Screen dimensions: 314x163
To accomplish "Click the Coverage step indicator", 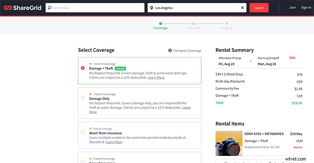I will point(161,26).
